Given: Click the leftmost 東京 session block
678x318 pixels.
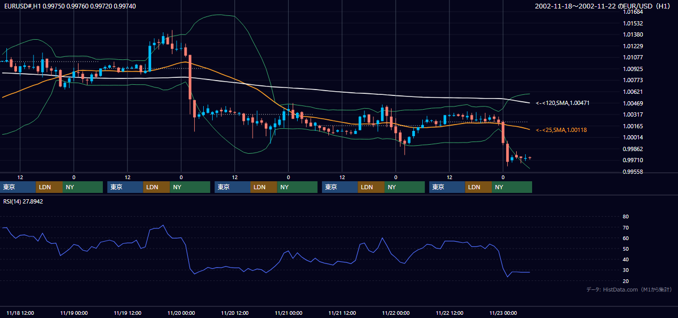Looking at the screenshot, I should (18, 187).
